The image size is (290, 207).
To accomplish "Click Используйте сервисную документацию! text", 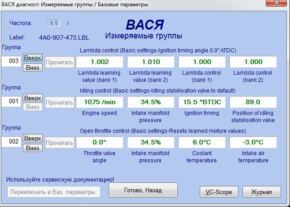I will (x=60, y=179).
